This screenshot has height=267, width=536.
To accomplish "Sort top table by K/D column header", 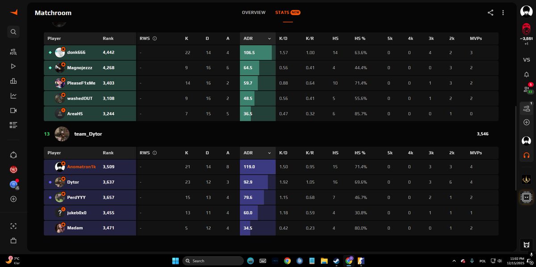I will (283, 38).
